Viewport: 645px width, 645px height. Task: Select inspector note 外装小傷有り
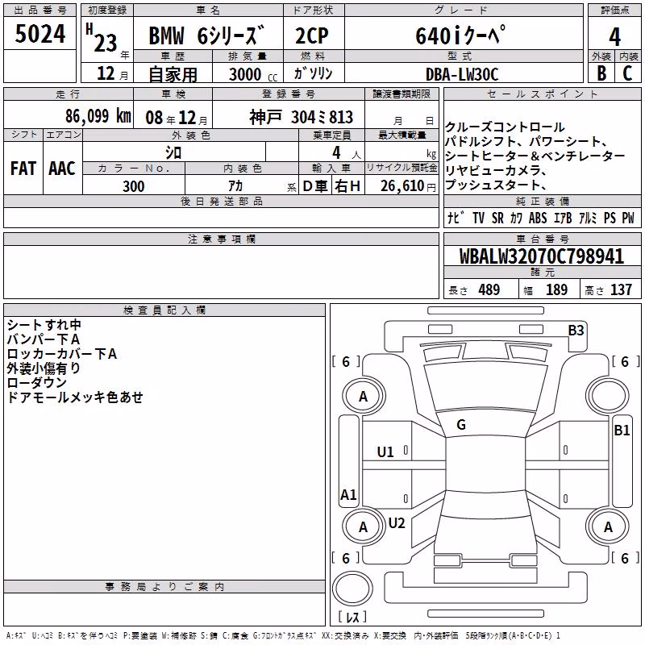point(44,368)
